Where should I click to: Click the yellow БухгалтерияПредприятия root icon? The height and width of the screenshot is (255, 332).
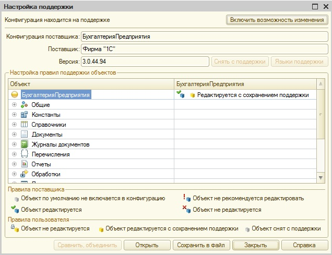pyautogui.click(x=15, y=95)
